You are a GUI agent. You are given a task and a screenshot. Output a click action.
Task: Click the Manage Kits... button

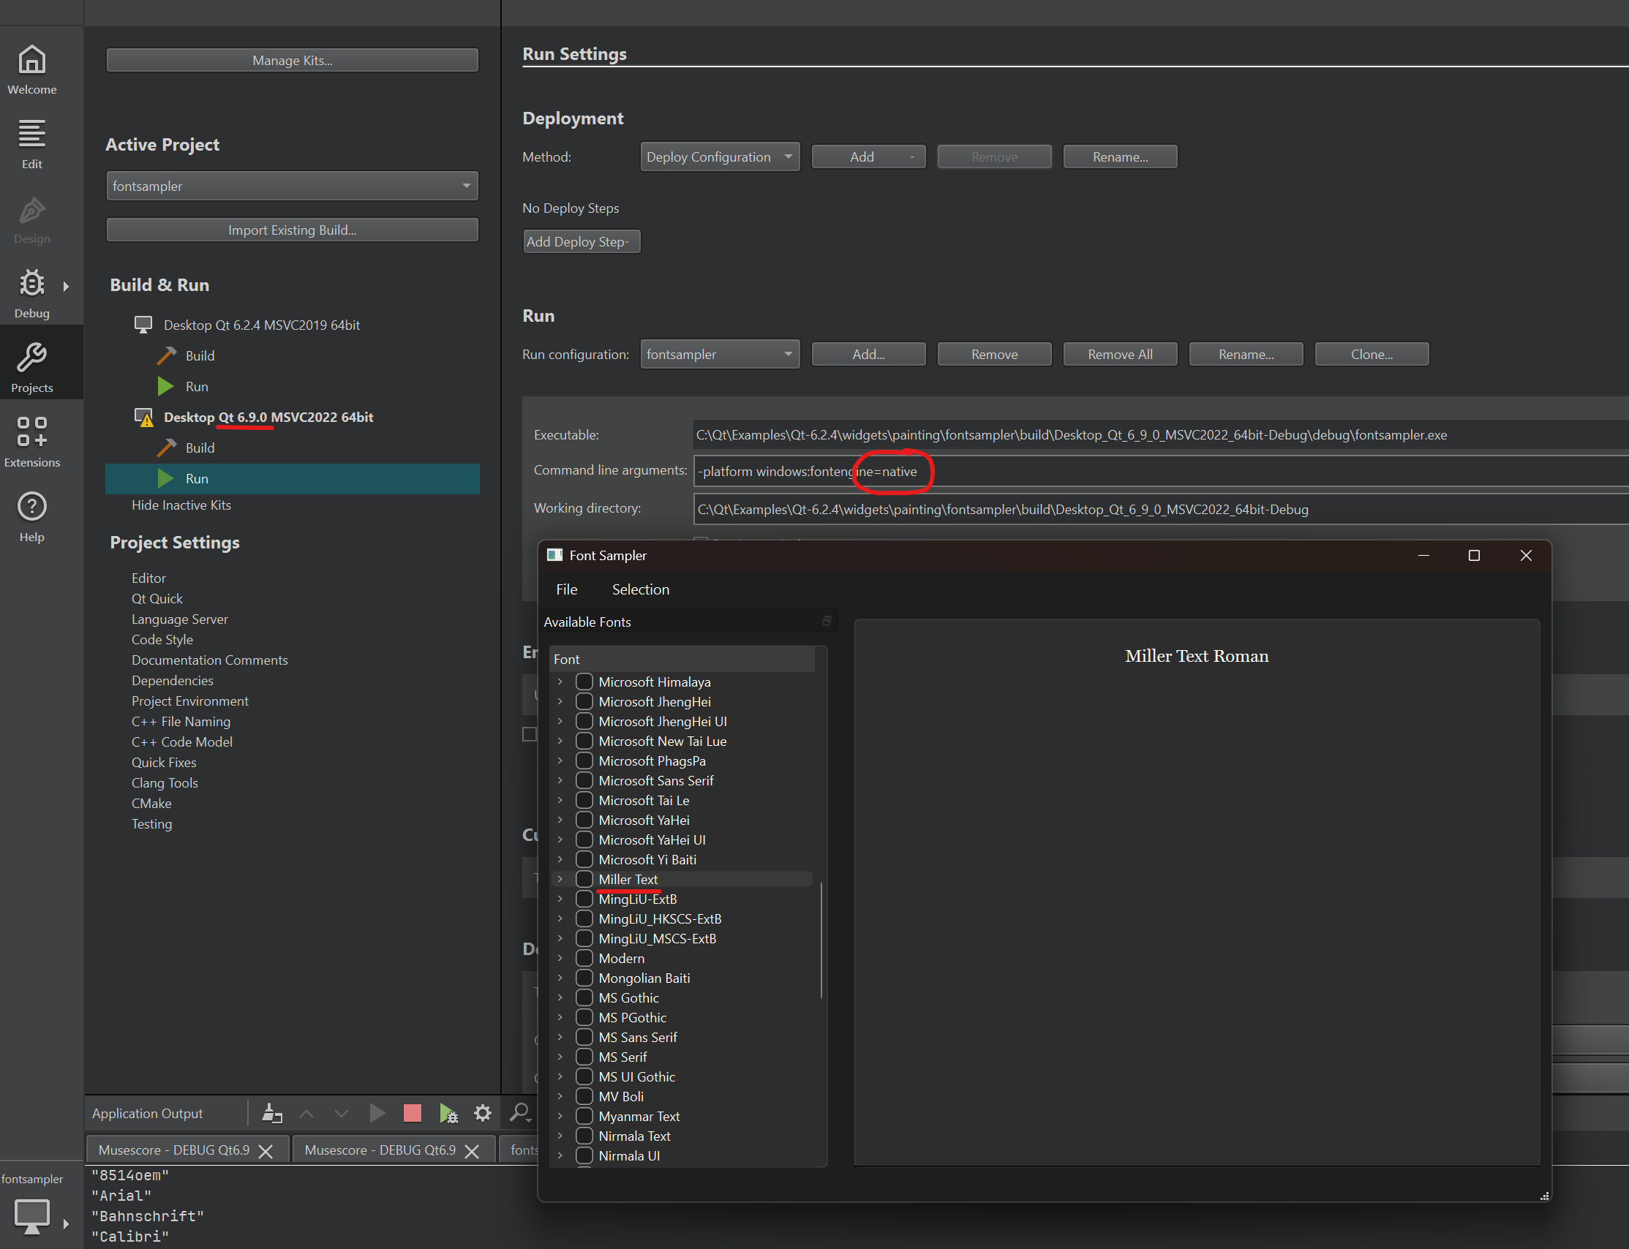(292, 60)
